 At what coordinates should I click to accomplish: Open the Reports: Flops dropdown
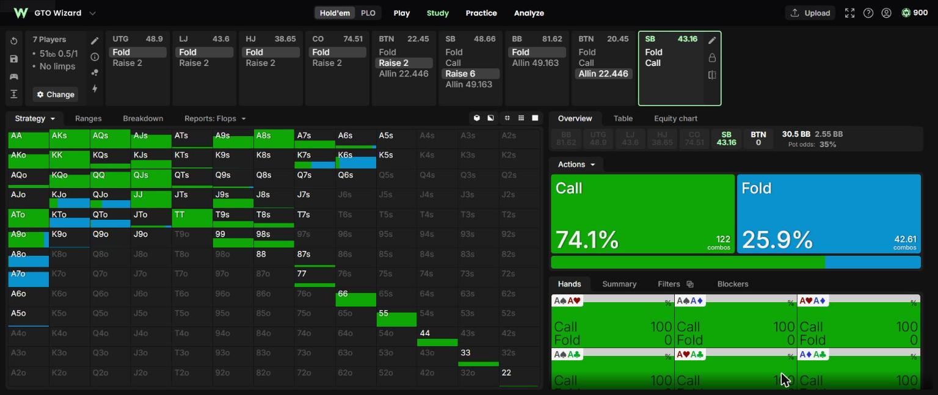[215, 118]
